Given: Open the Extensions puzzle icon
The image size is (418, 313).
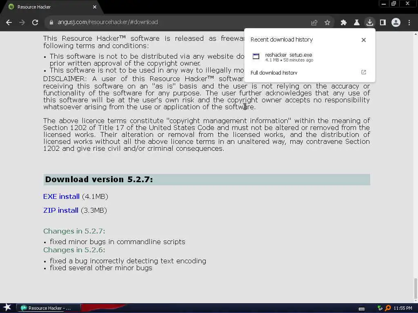Looking at the screenshot, I should point(344,23).
